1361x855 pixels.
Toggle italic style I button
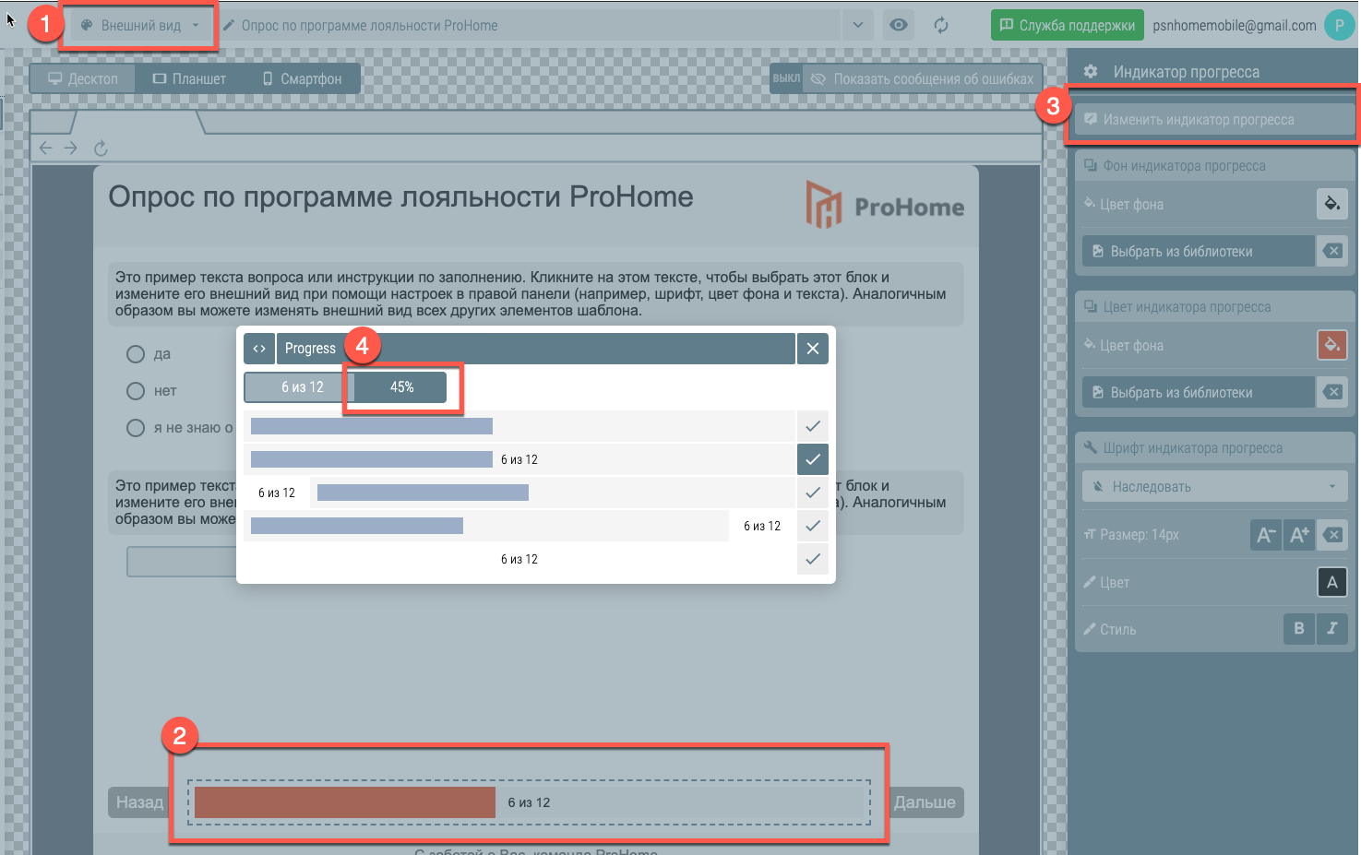pyautogui.click(x=1332, y=629)
